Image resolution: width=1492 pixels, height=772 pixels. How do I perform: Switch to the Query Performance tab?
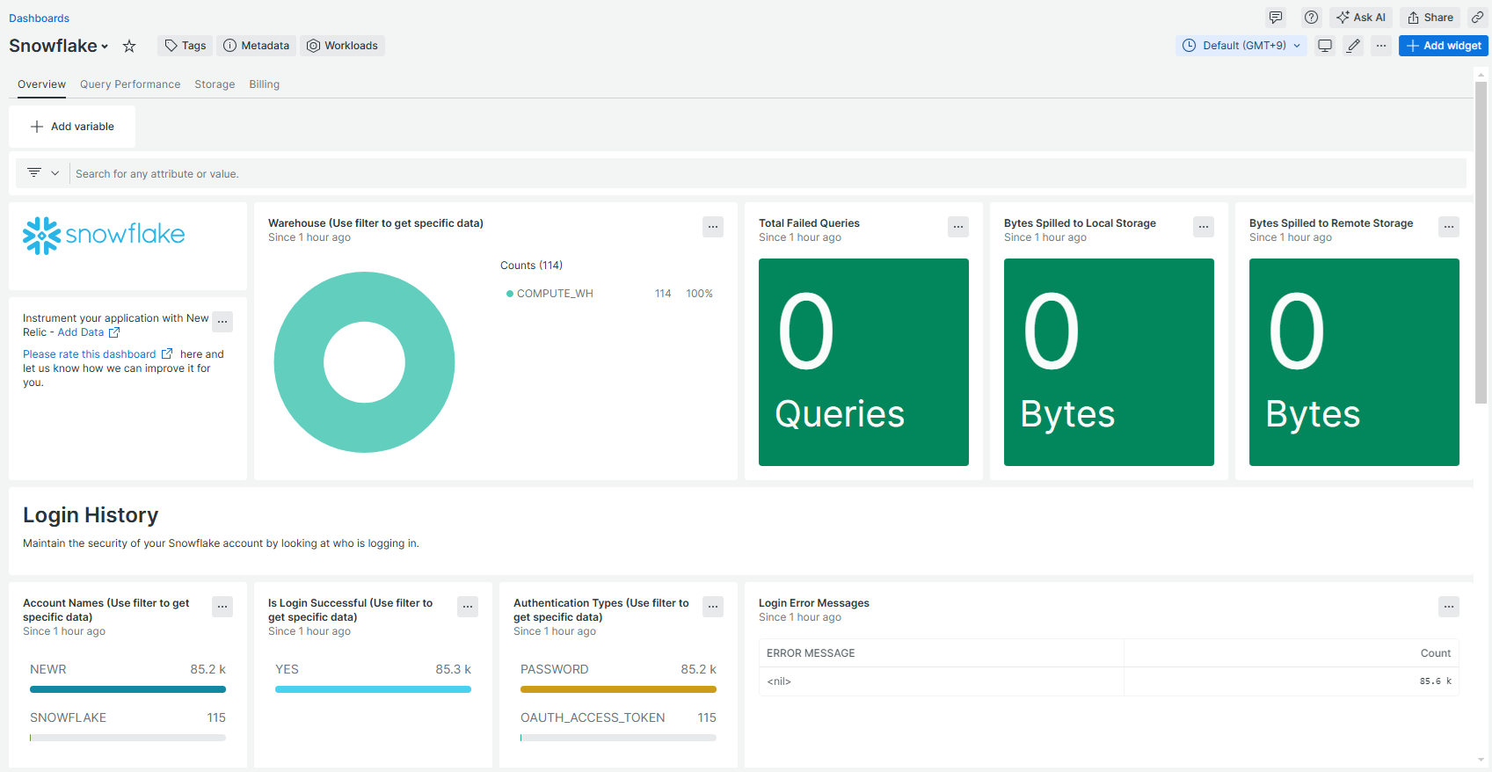[x=130, y=84]
